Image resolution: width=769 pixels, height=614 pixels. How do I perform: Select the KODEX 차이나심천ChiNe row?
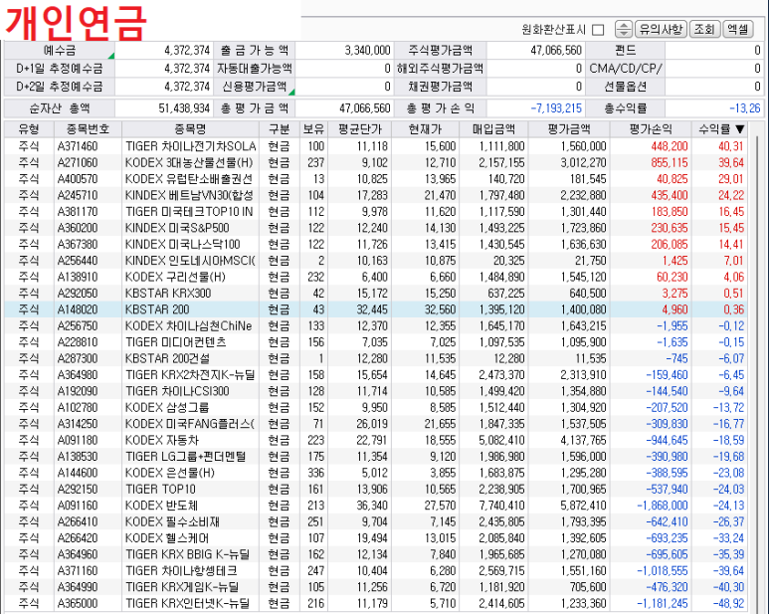[376, 325]
